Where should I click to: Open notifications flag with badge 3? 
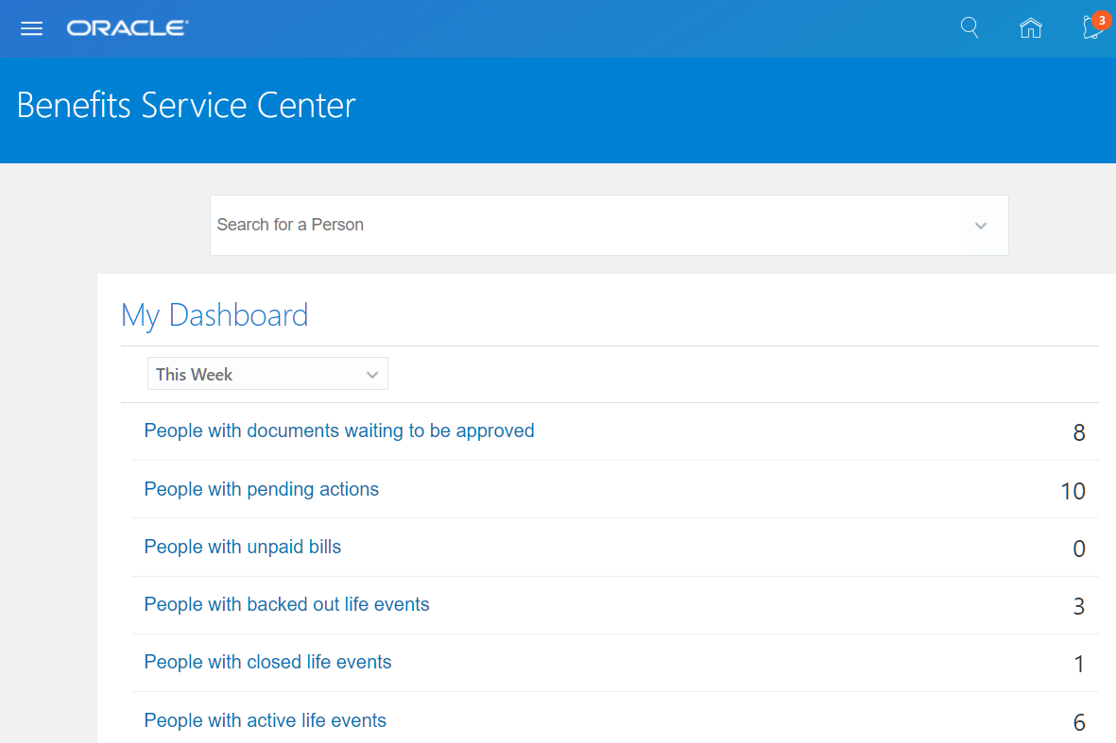click(x=1093, y=26)
